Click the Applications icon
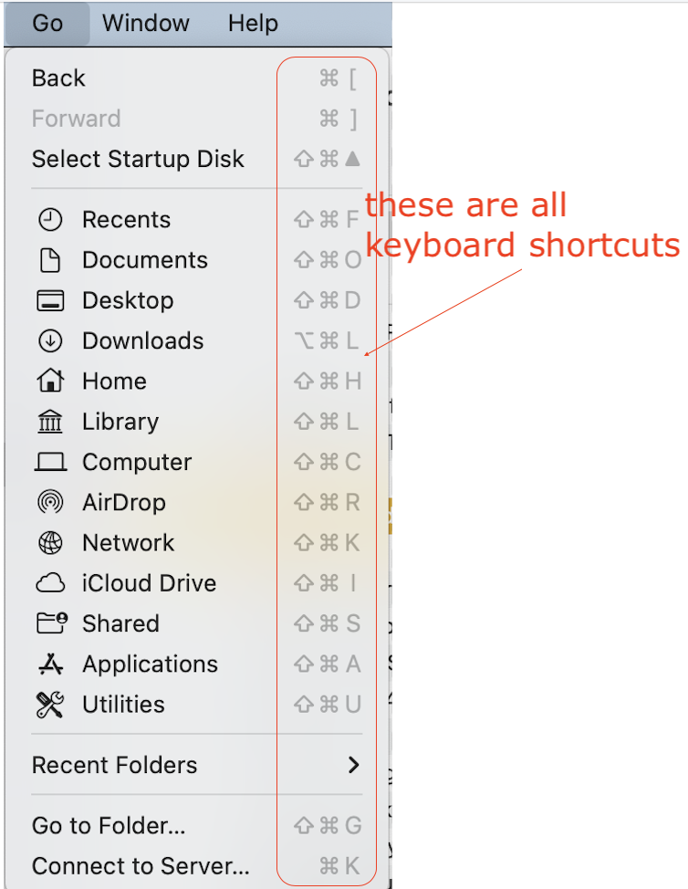 point(50,664)
